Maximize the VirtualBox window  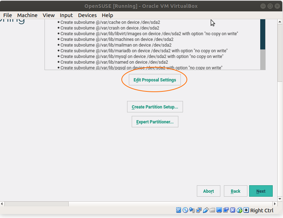tap(270, 6)
